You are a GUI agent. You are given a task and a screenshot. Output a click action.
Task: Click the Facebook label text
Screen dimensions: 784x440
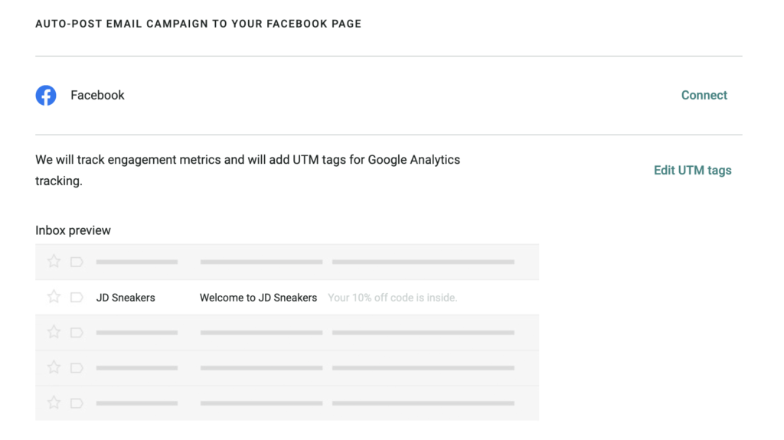(x=97, y=96)
